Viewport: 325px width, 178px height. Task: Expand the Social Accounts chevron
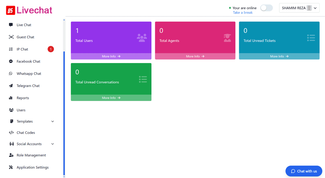pos(53,144)
